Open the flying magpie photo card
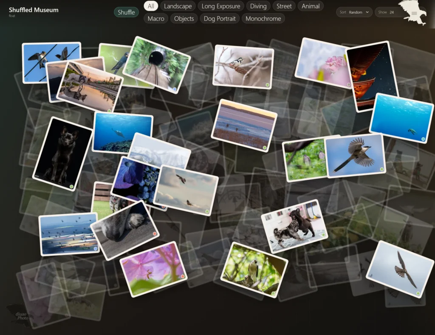 click(356, 156)
